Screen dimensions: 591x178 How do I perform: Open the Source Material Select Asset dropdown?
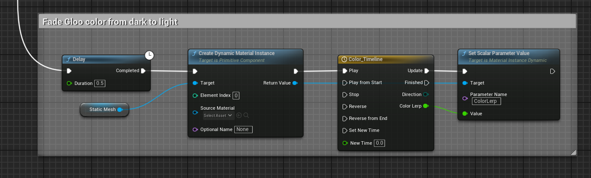tap(218, 115)
